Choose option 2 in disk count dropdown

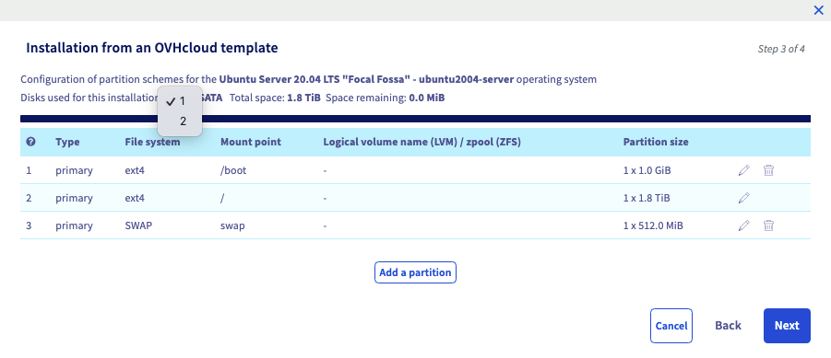coord(180,121)
